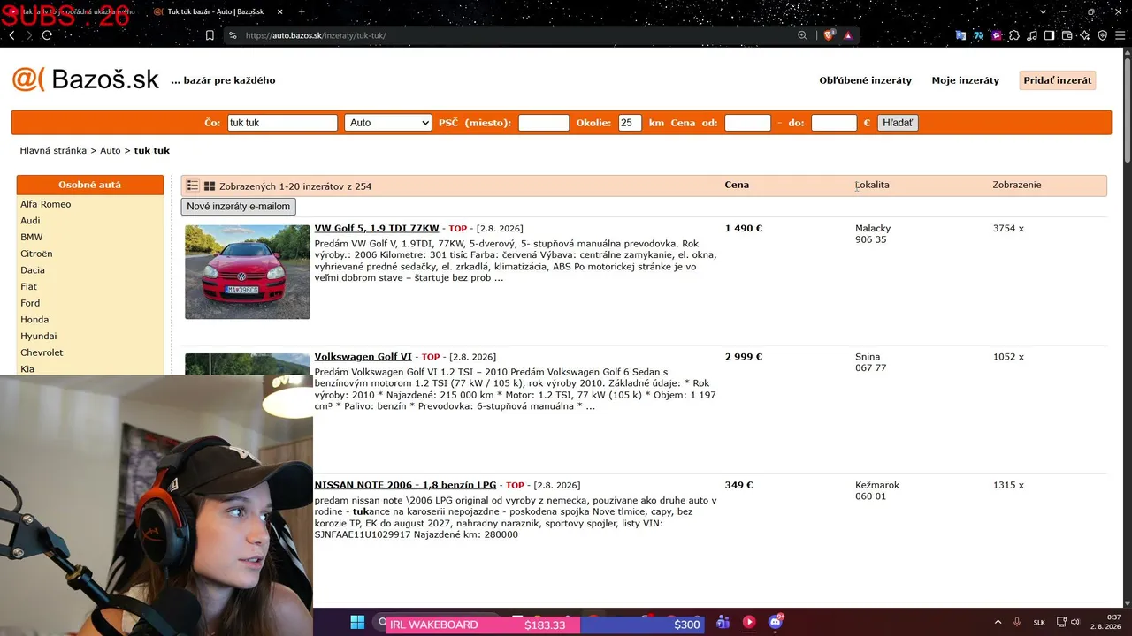Open the Brave Shields lion icon
Viewport: 1132px width, 636px height.
[x=829, y=35]
